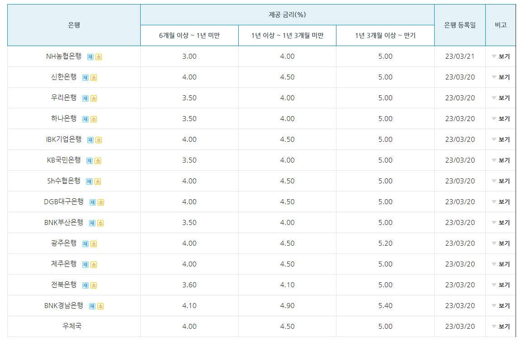Click the yellow 소 badge beside 제주은행
521x346 pixels.
(94, 265)
